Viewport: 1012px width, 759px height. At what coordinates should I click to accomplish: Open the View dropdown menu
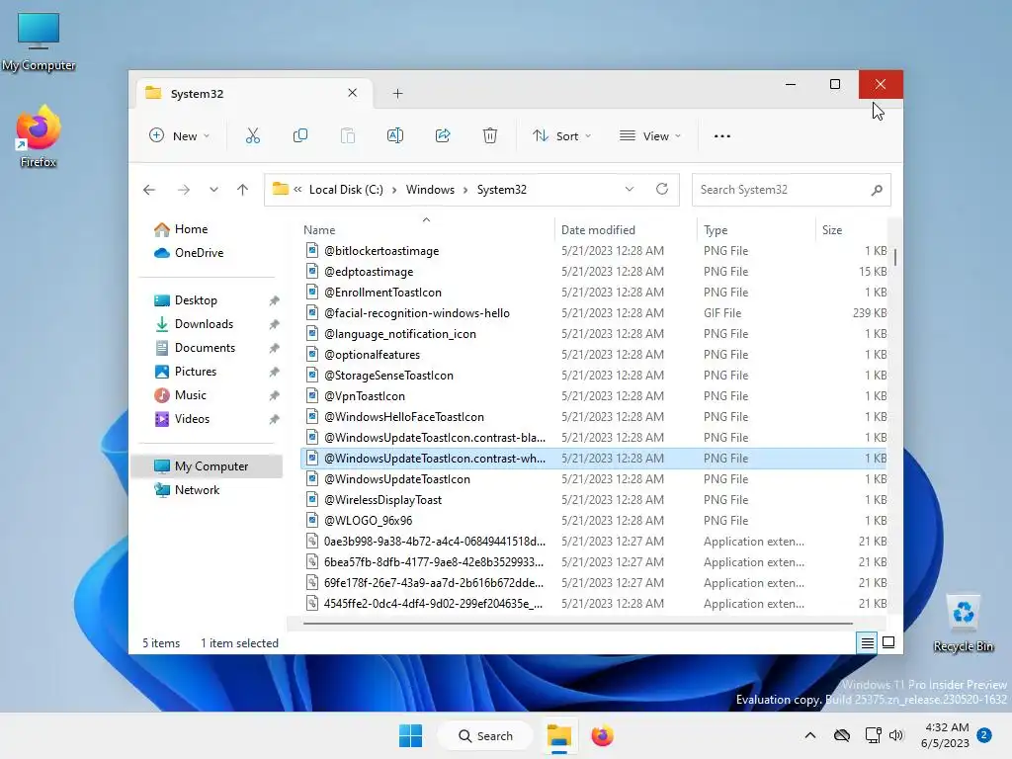click(x=650, y=135)
